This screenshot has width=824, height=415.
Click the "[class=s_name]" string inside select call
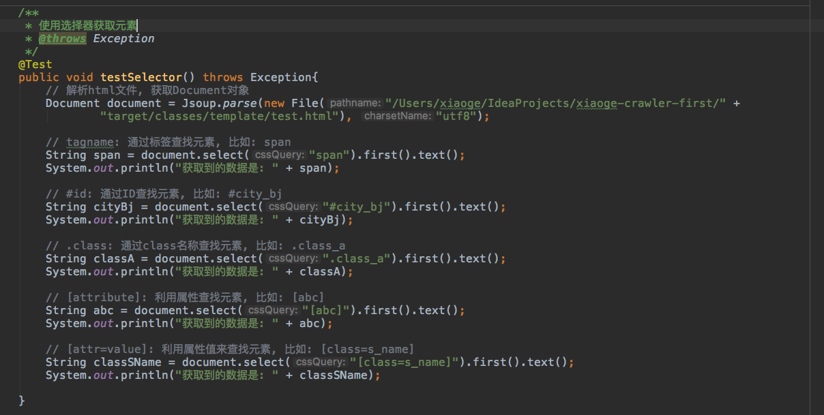point(404,362)
